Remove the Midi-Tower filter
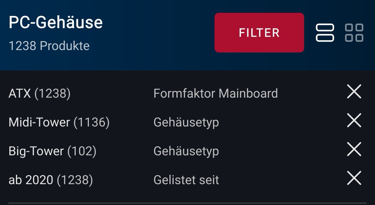 (354, 122)
